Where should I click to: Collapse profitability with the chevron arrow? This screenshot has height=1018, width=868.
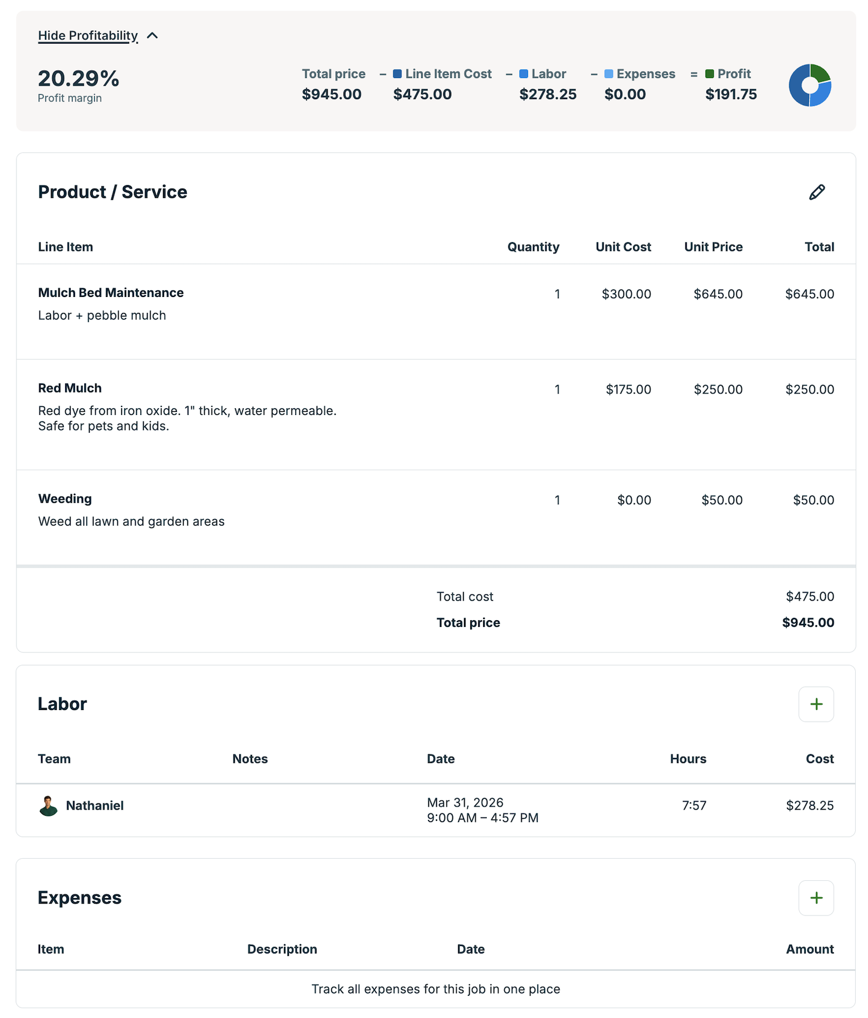pos(152,36)
